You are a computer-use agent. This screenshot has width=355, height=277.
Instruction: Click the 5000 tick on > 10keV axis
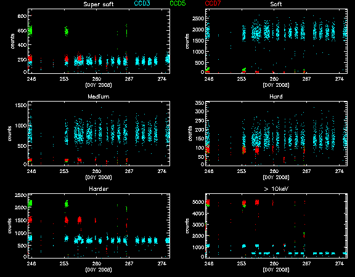[x=198, y=202]
